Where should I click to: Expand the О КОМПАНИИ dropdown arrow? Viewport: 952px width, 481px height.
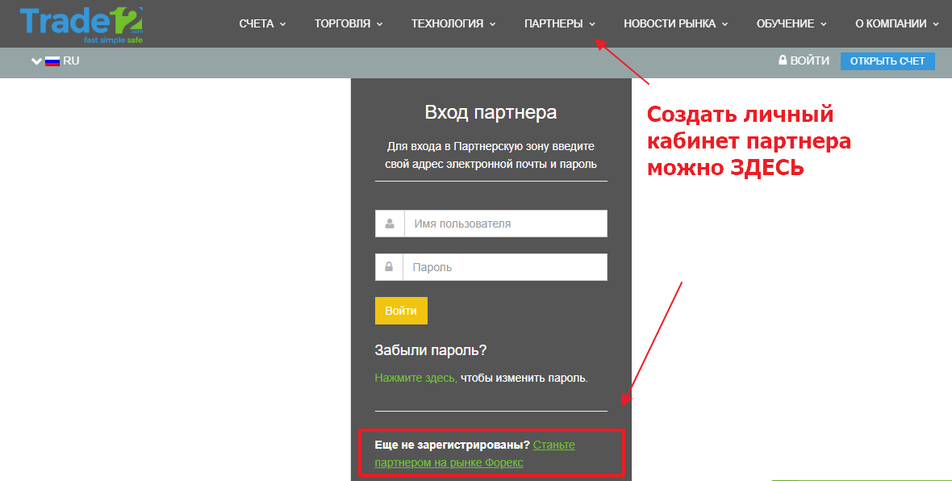click(936, 24)
